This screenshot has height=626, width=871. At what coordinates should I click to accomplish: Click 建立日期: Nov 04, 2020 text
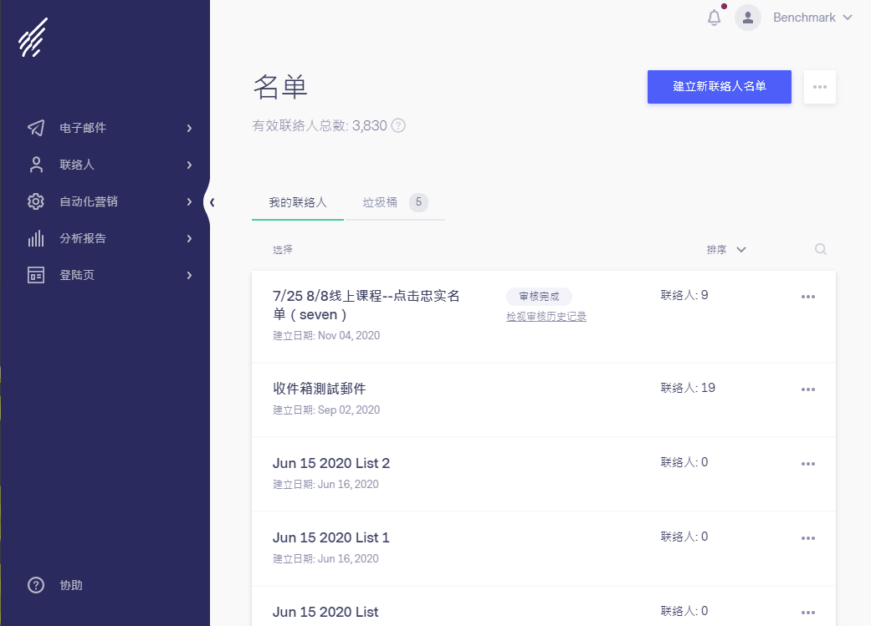(326, 336)
